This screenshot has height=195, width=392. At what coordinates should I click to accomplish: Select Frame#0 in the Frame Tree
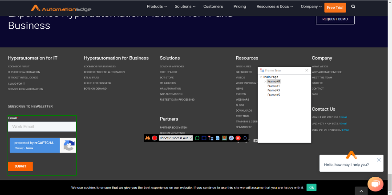[274, 82]
